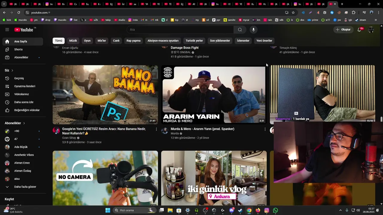Expand the Siz section chevron
383x215 pixels.
point(12,70)
